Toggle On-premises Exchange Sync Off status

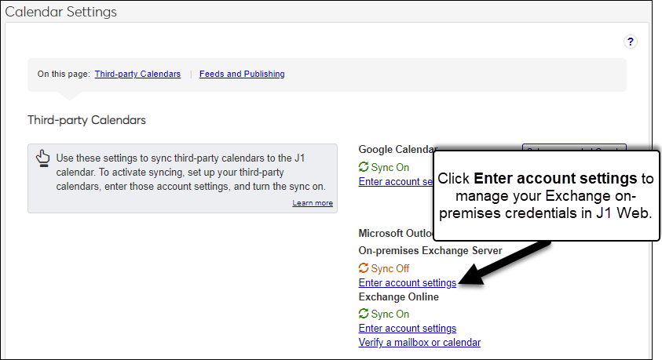(x=390, y=268)
